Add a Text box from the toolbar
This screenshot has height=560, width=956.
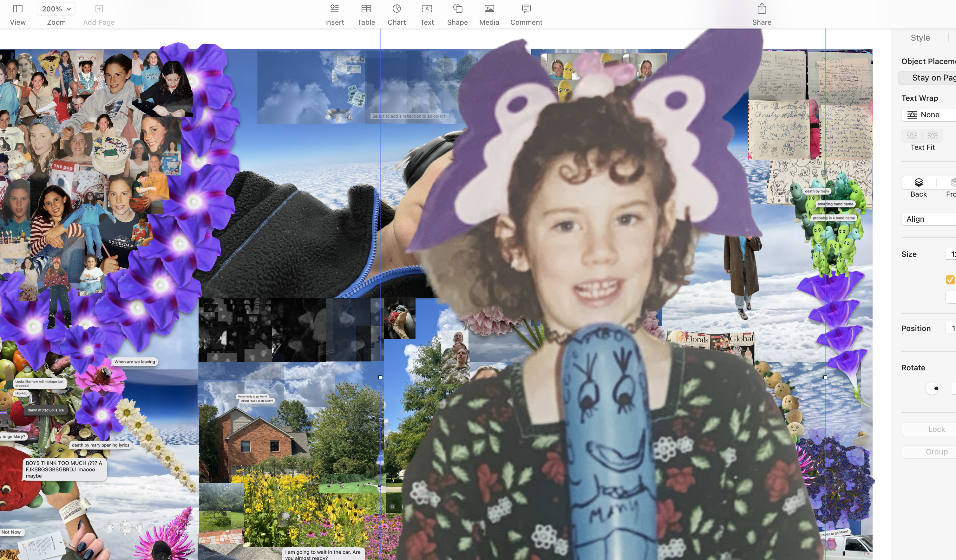tap(427, 14)
